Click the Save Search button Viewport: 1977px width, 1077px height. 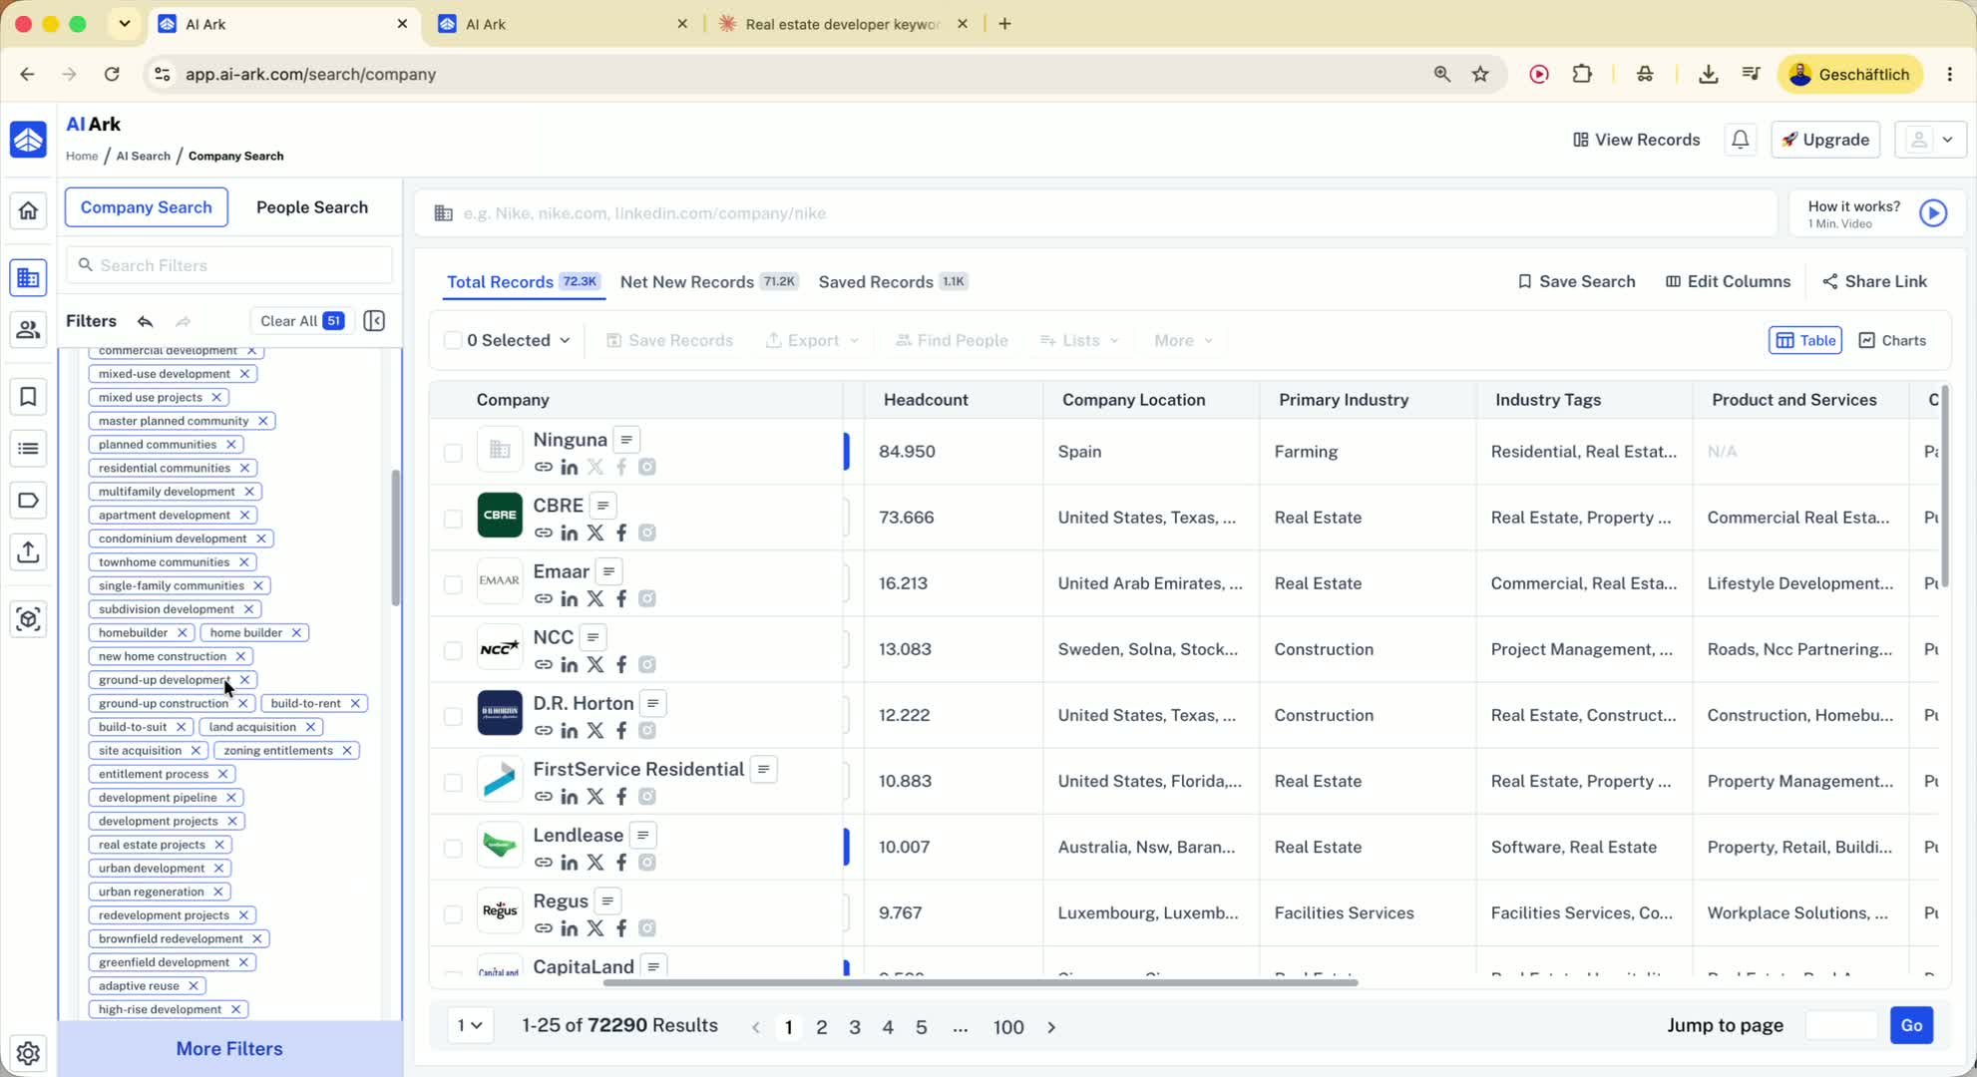click(1576, 282)
